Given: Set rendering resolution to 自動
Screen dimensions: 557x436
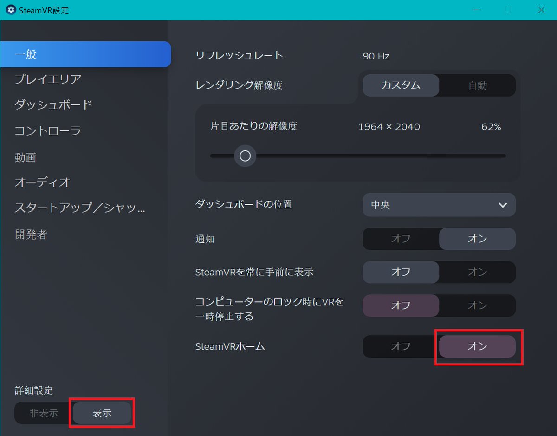Looking at the screenshot, I should [477, 85].
